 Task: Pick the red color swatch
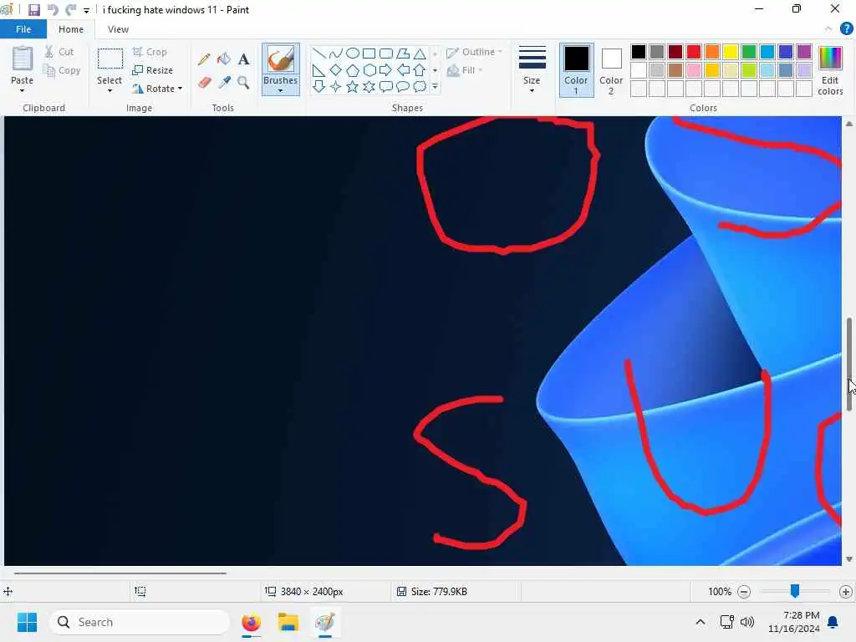(x=694, y=52)
